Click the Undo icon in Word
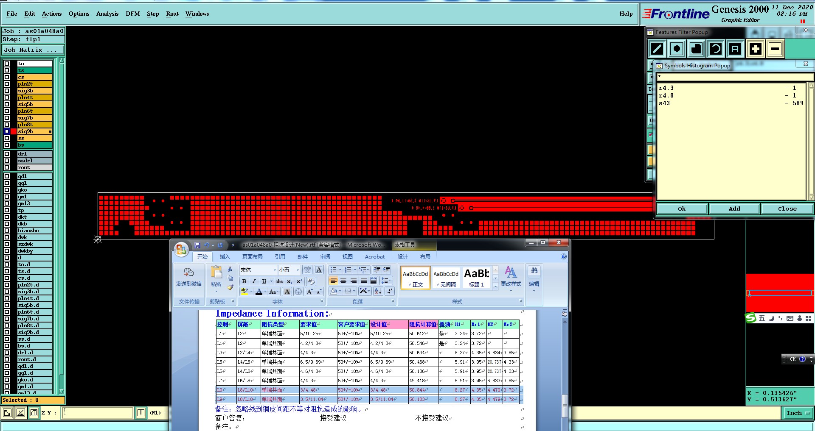The width and height of the screenshot is (815, 431). tap(207, 245)
